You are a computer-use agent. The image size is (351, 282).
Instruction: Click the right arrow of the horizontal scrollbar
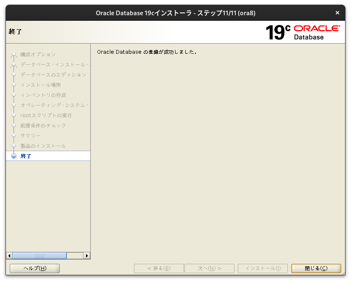(87, 255)
